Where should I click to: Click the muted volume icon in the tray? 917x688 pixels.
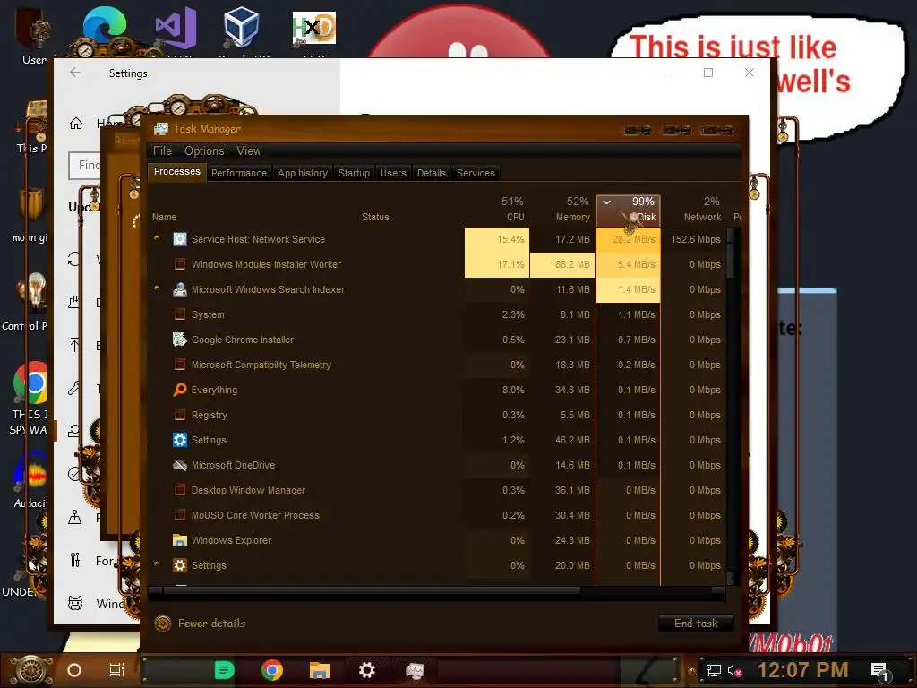(x=734, y=670)
